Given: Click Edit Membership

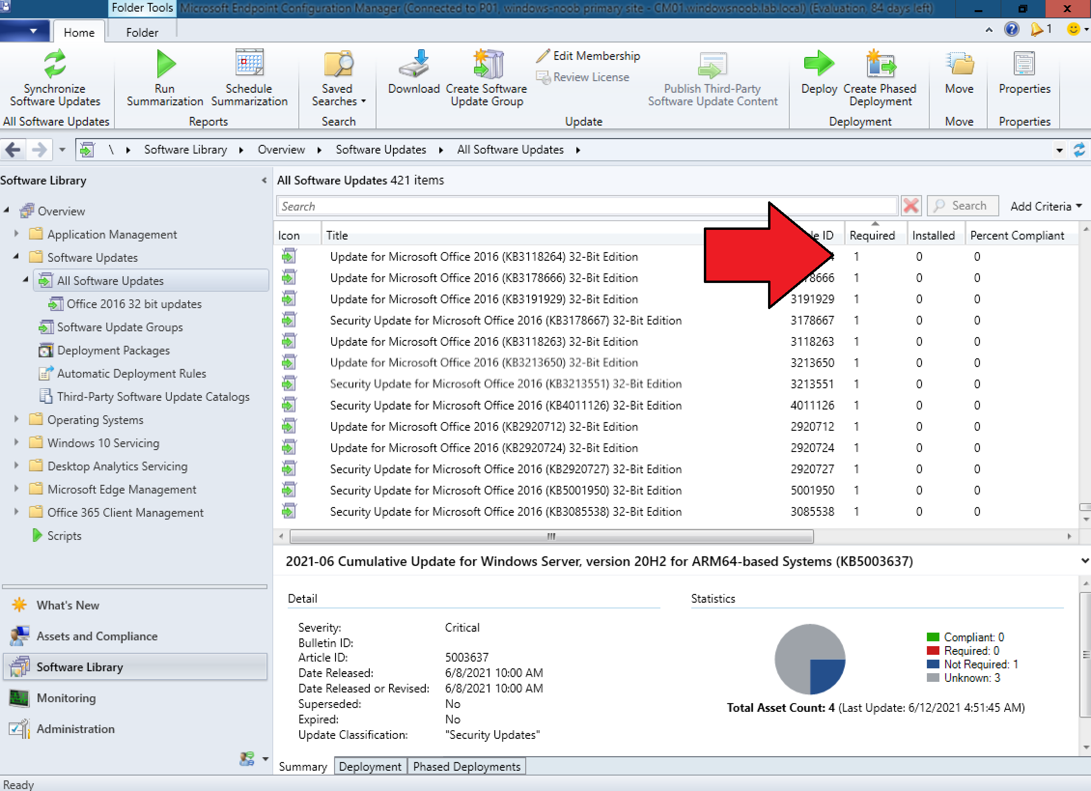Looking at the screenshot, I should point(588,56).
